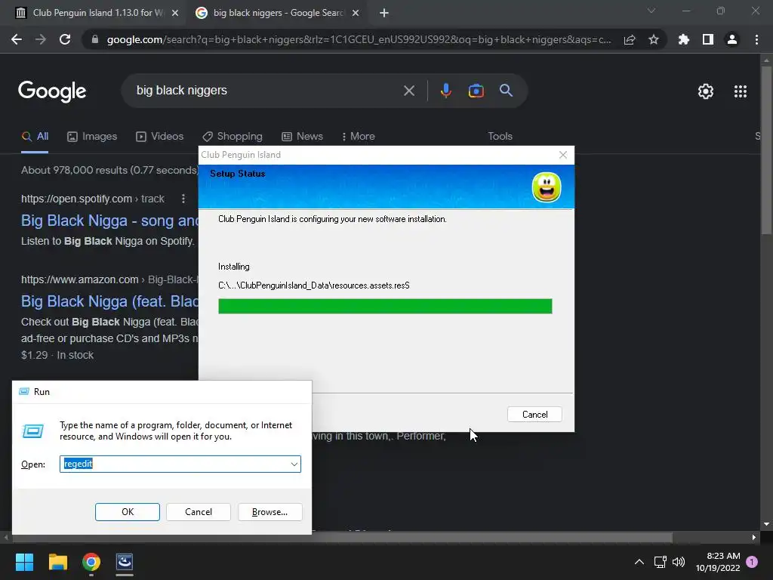773x580 pixels.
Task: Click the scroll-down arrow of the vertical scrollbar
Action: (766, 525)
